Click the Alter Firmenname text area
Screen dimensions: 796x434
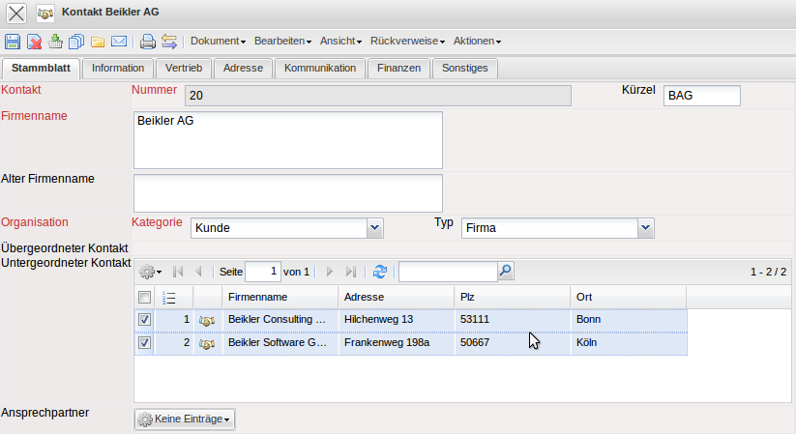287,192
